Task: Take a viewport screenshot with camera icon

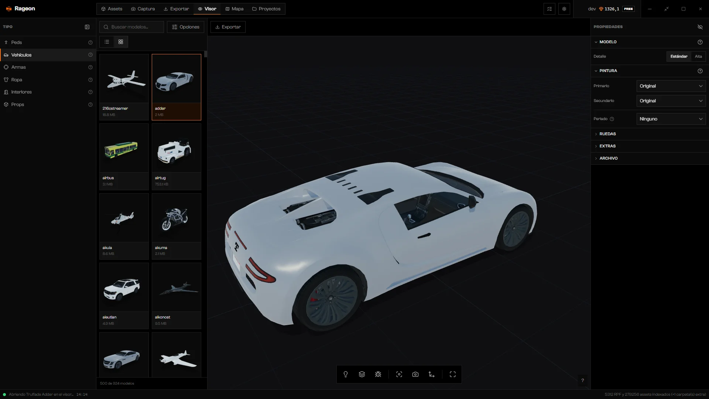Action: coord(415,374)
